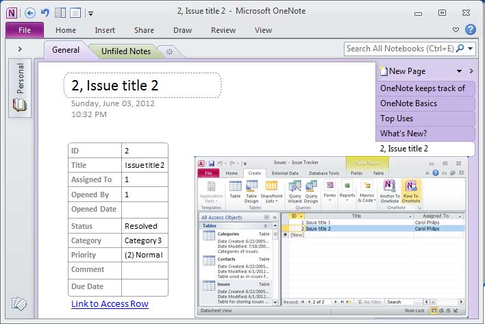Switch to Full Page View icon
The height and width of the screenshot is (324, 485).
coord(75,13)
